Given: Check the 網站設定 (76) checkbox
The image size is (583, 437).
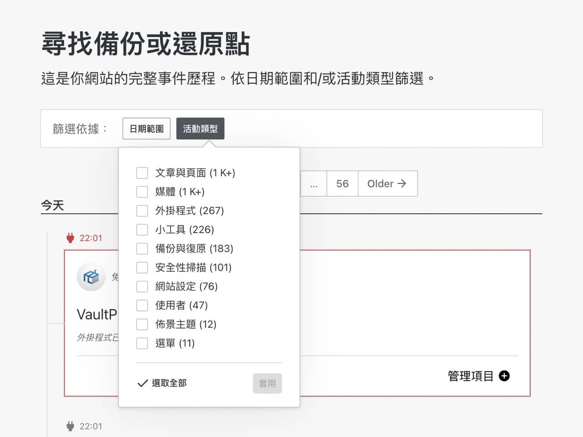Looking at the screenshot, I should click(142, 286).
